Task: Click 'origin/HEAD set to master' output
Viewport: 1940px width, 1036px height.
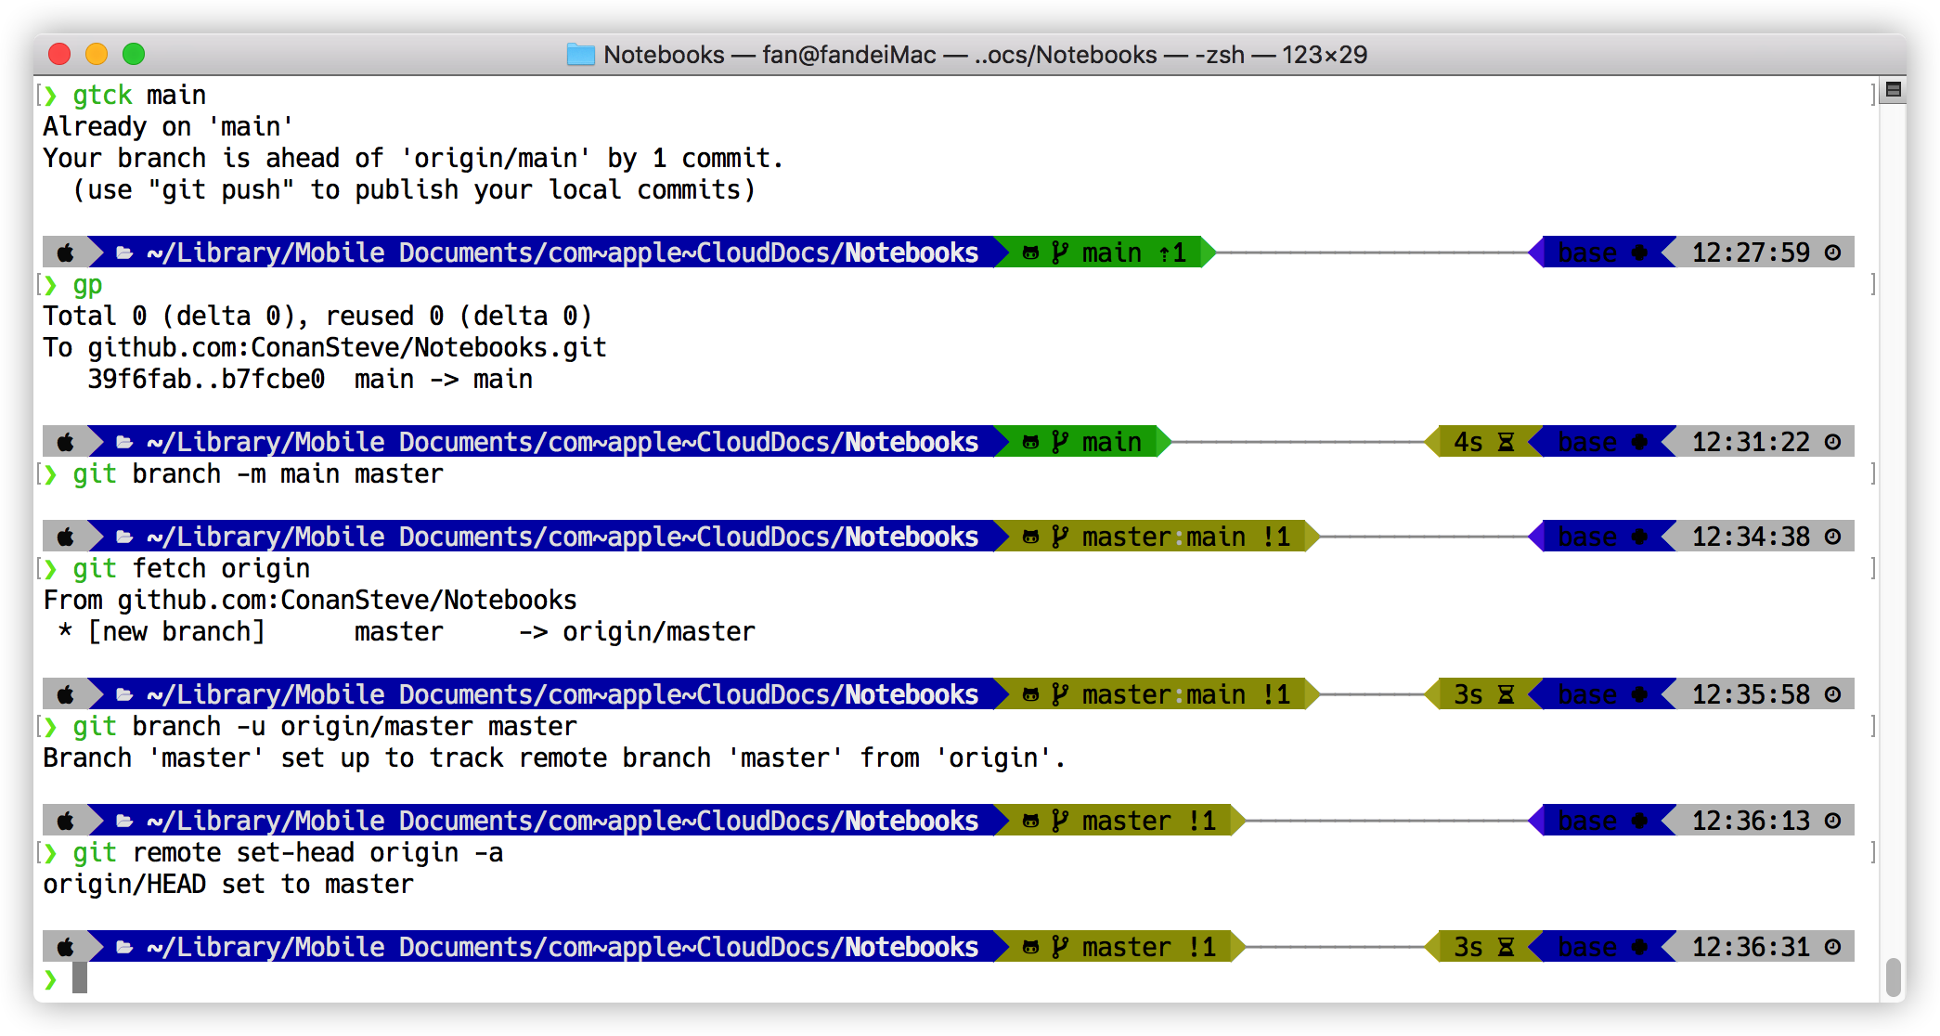Action: click(228, 884)
